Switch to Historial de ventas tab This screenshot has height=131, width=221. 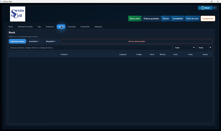coord(25,27)
